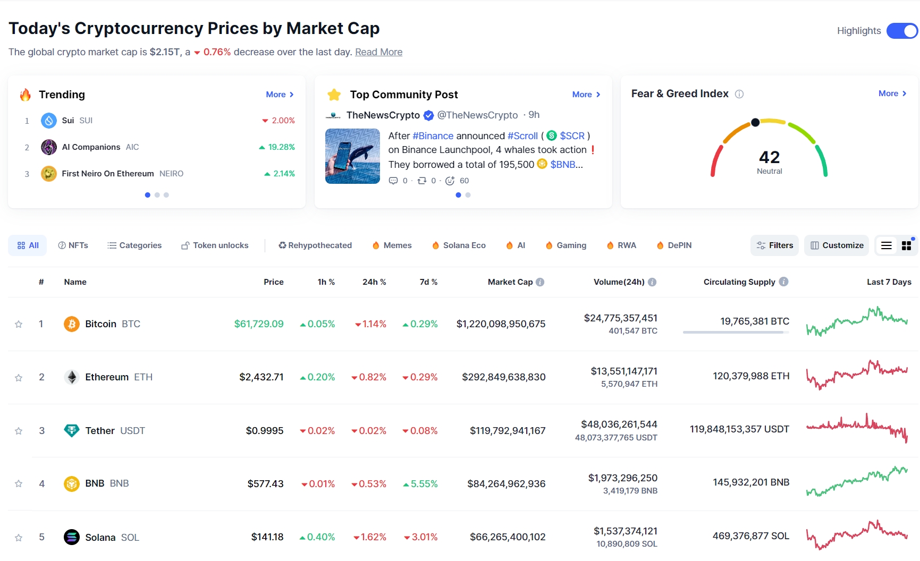Star BNB to add to watchlist
Image resolution: width=920 pixels, height=561 pixels.
click(19, 483)
